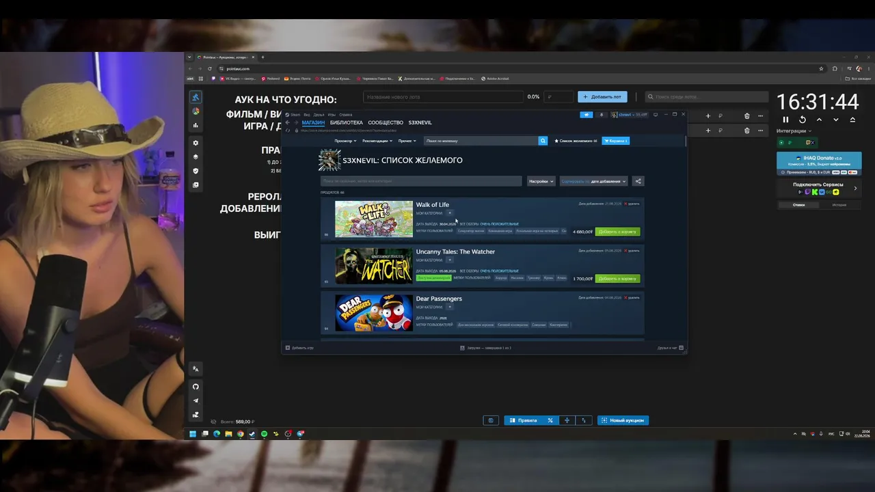Open more options for first lot
This screenshot has height=492, width=875.
point(760,116)
